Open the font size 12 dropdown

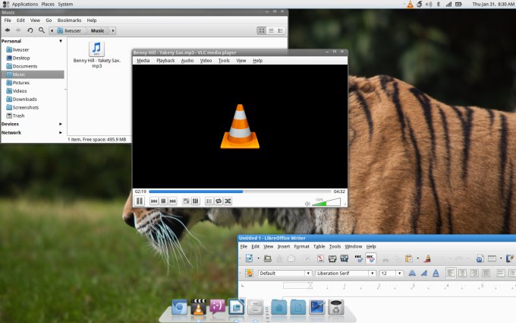pos(400,273)
